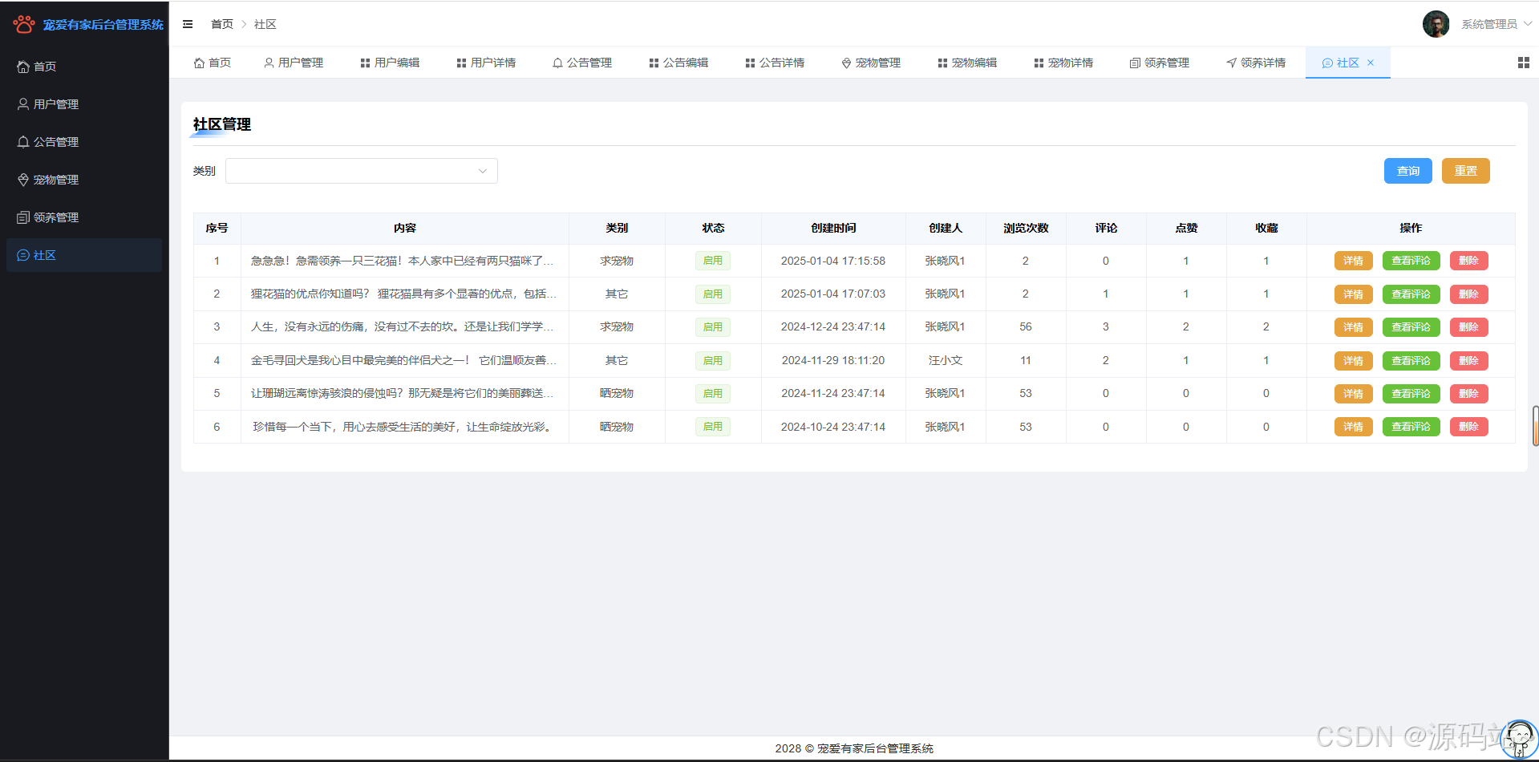Click the 启用 status tag in row 1
The height and width of the screenshot is (762, 1539).
click(712, 261)
